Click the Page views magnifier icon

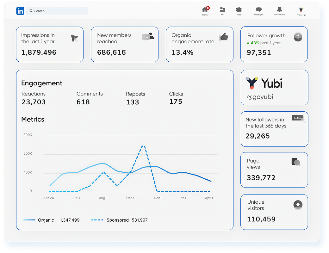pyautogui.click(x=296, y=162)
